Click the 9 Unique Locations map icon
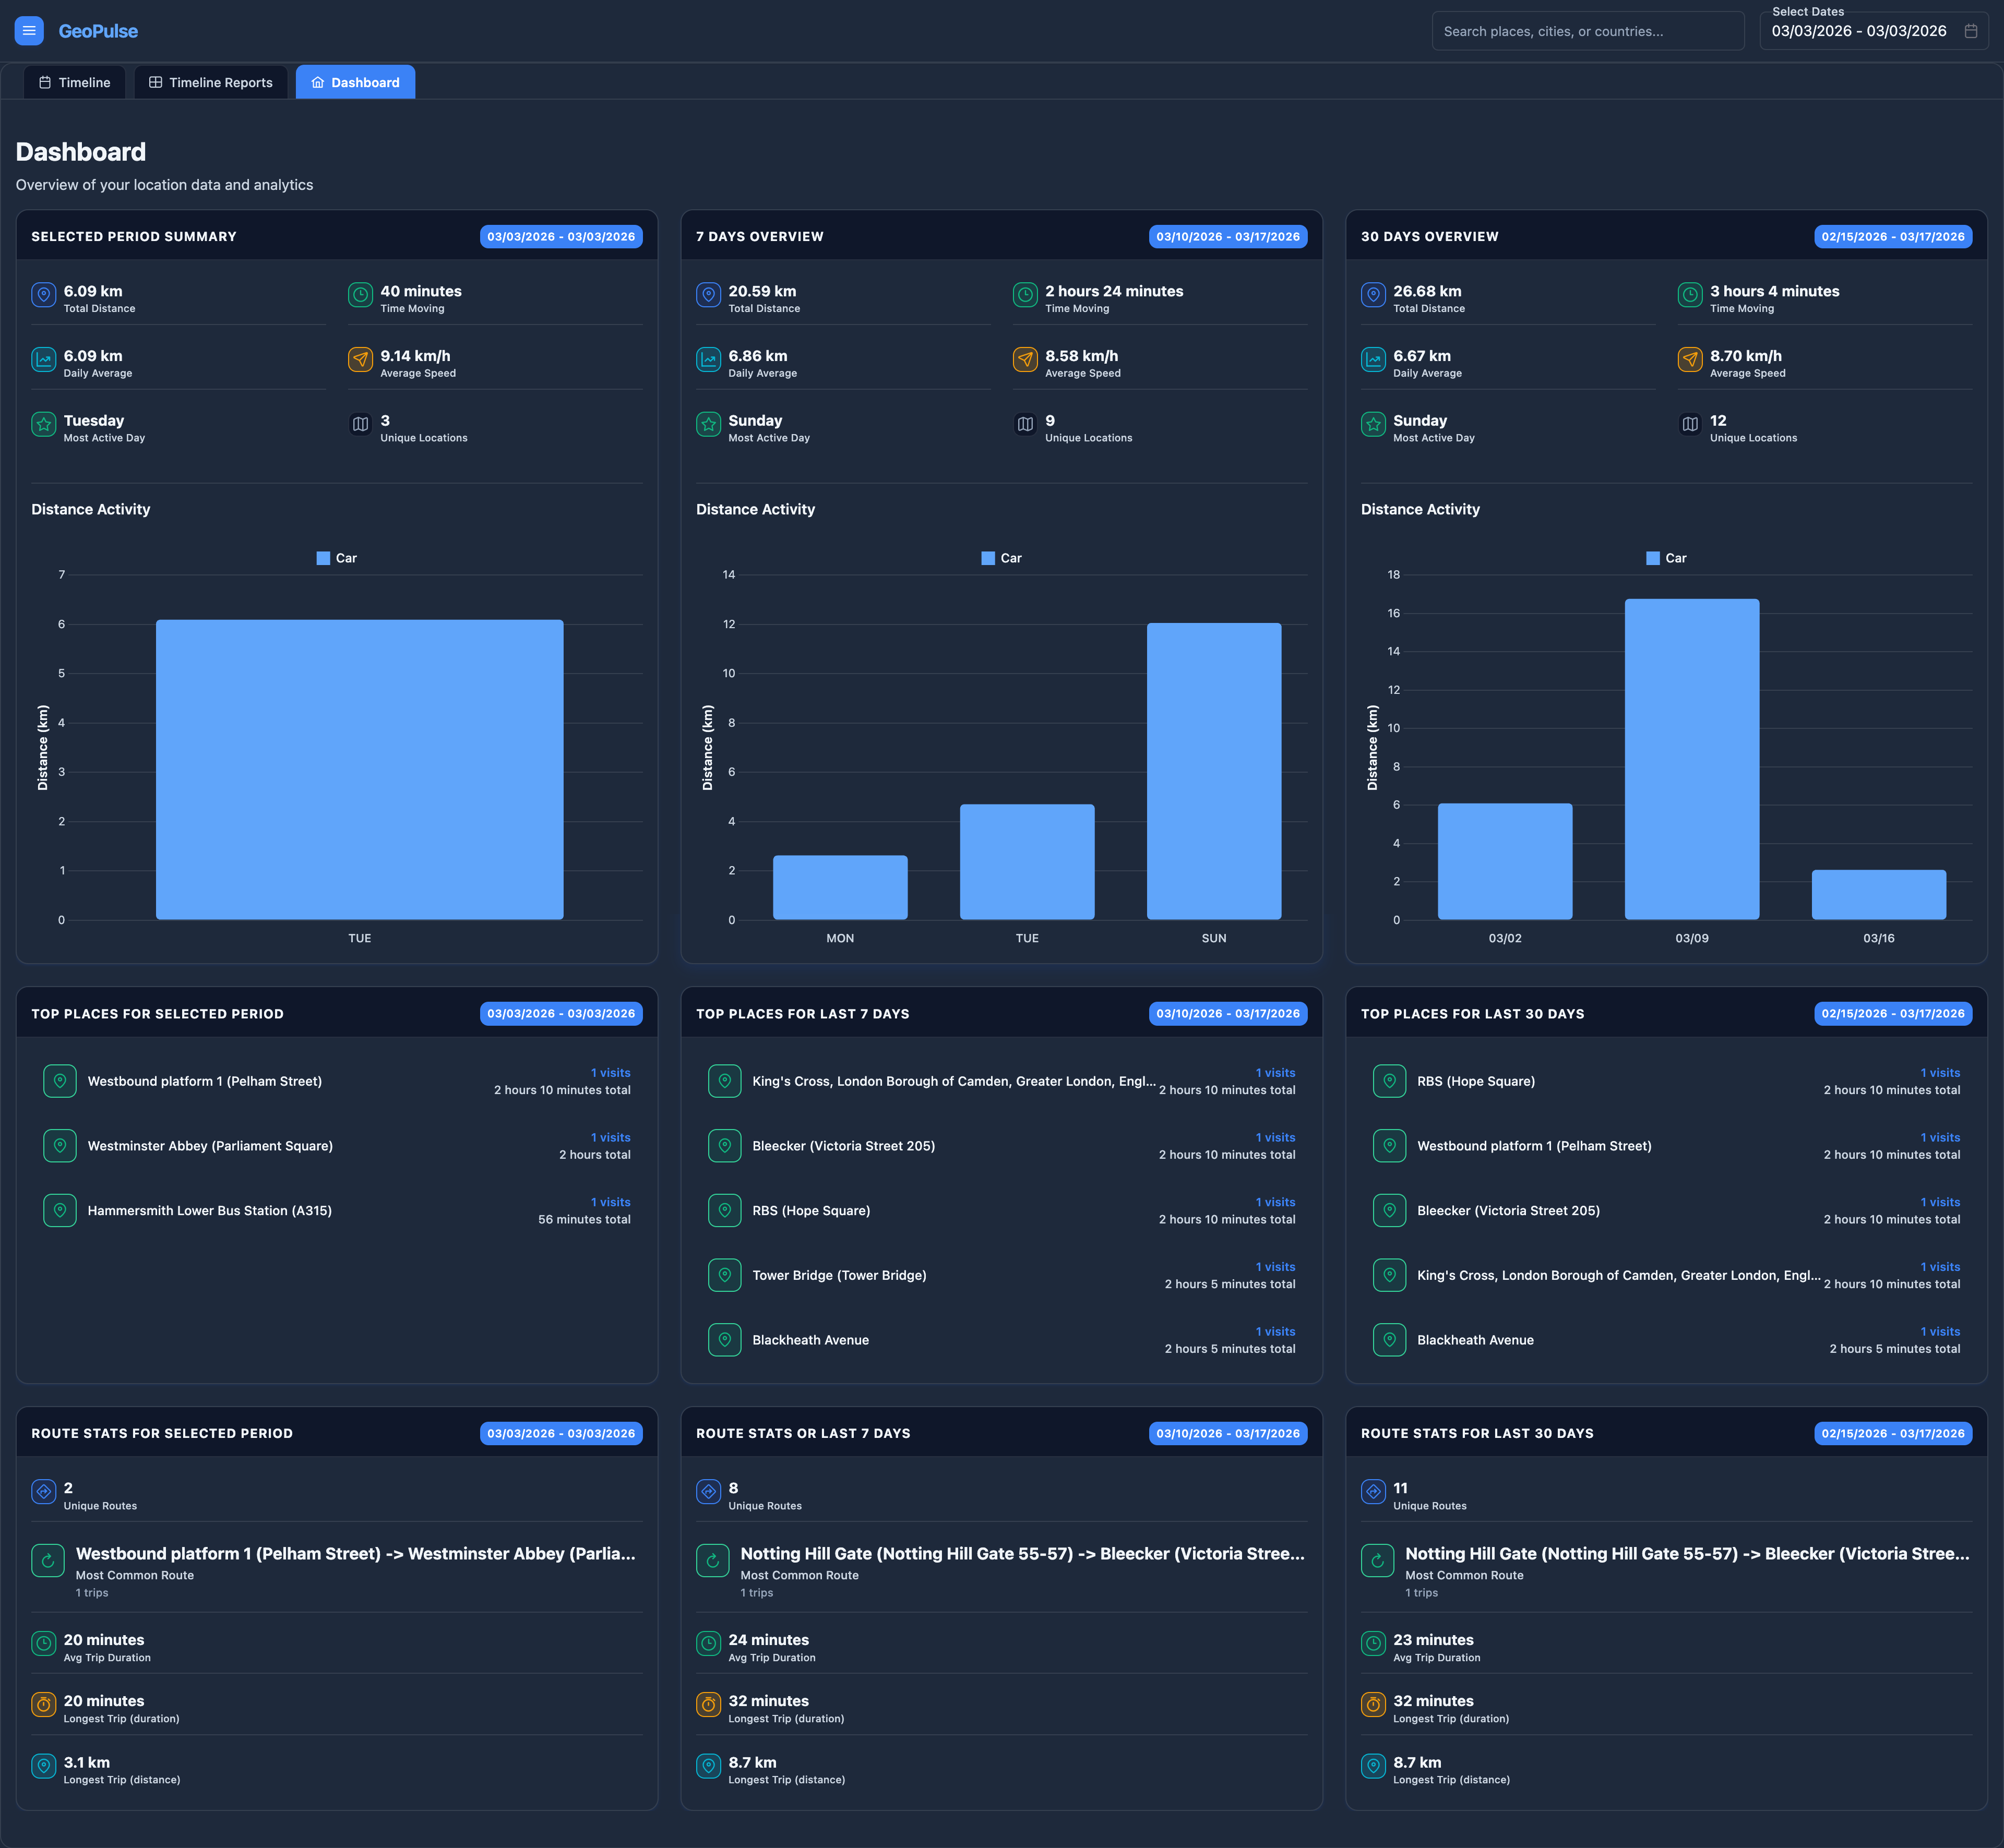Screen dimensions: 2004x1848 (1025, 424)
